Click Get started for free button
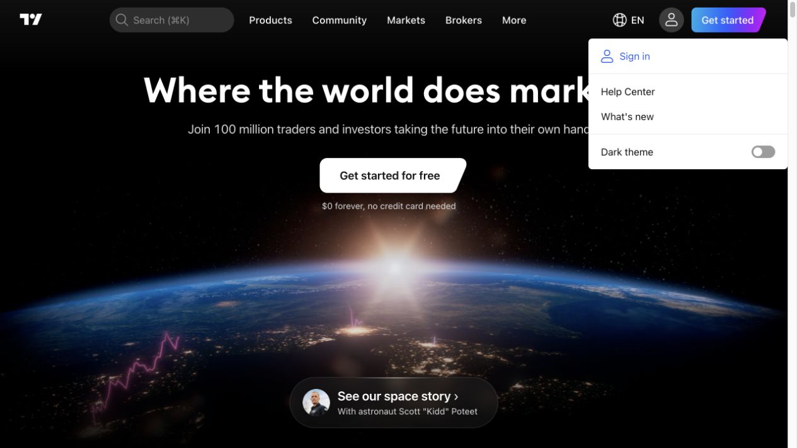 [x=393, y=176]
